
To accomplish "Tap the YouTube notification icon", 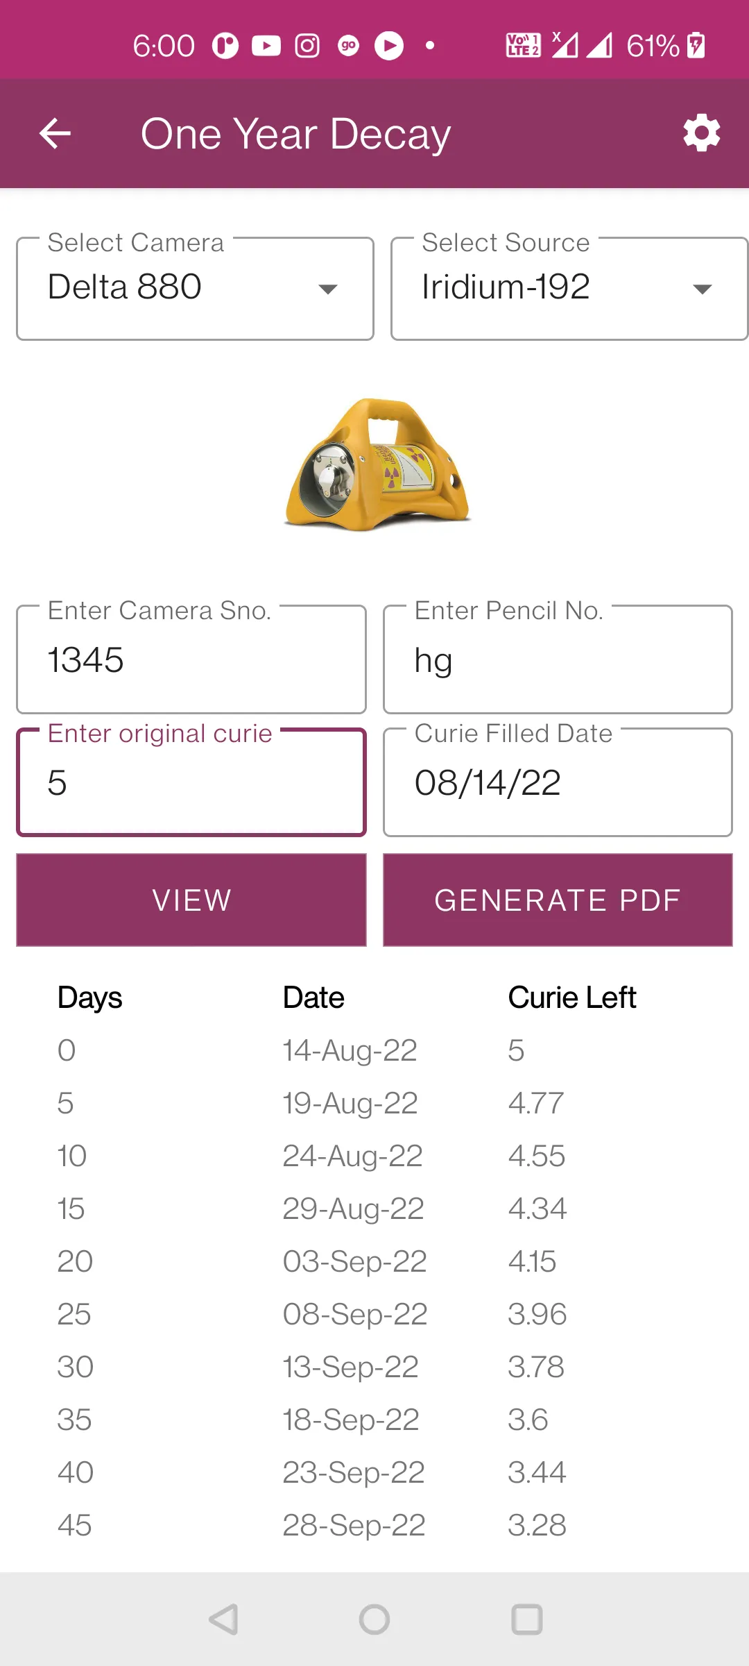I will [266, 46].
